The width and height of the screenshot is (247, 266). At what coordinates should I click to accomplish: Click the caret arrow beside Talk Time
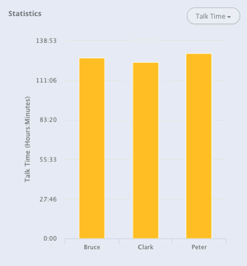(x=229, y=17)
